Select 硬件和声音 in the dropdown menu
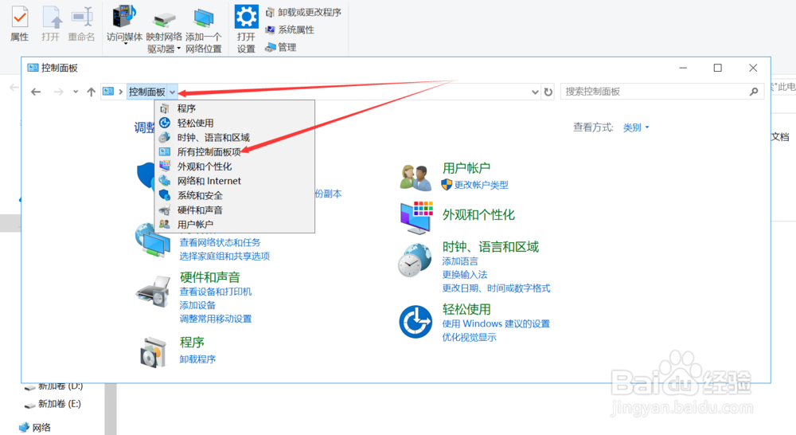796x435 pixels. [235, 210]
